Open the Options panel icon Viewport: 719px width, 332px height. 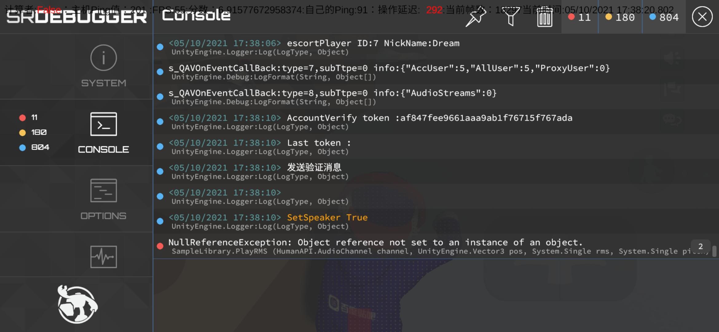(x=104, y=191)
